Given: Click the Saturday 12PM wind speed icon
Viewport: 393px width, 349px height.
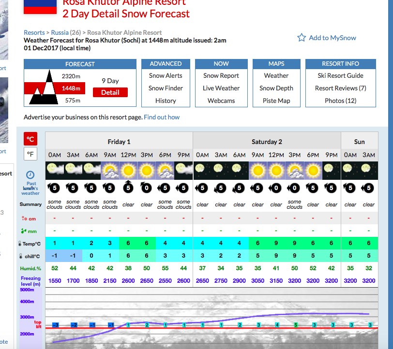Looking at the screenshot, I should pos(276,188).
